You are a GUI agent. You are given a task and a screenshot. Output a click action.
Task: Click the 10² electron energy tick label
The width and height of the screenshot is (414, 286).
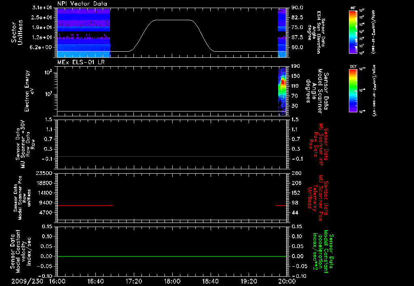[x=48, y=73]
